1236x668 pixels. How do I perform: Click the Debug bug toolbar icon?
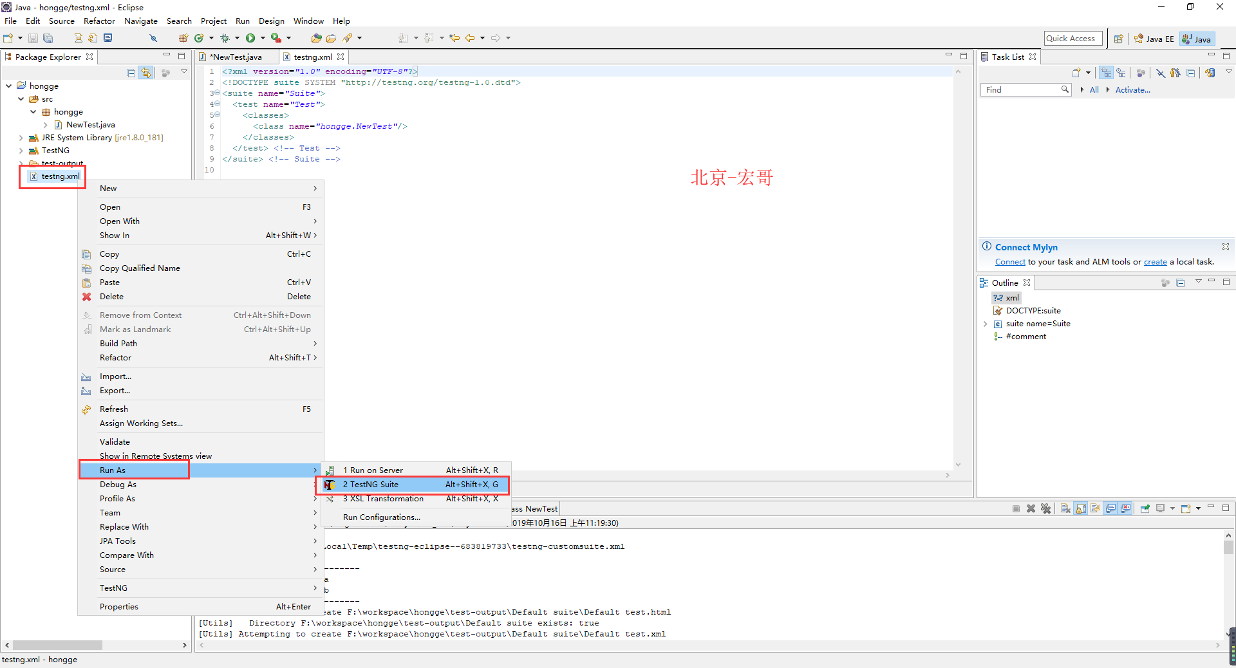click(x=225, y=38)
